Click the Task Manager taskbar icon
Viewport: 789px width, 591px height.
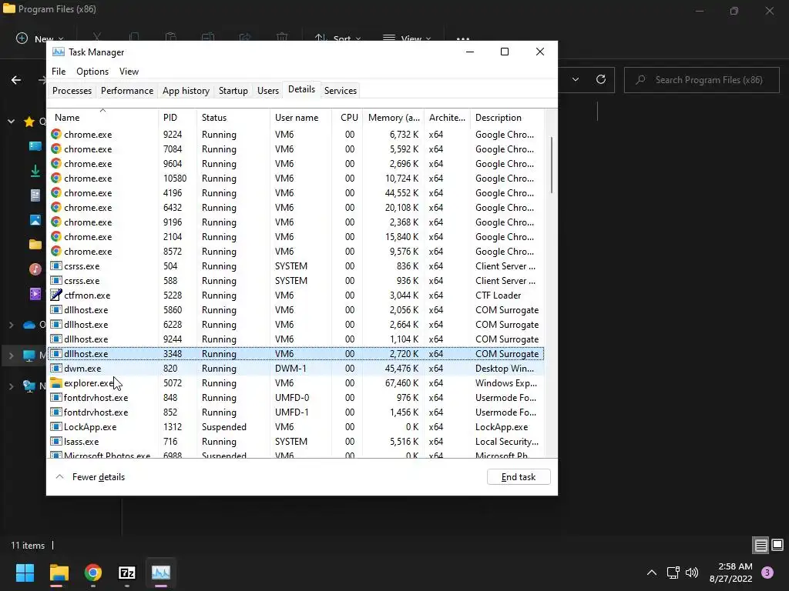161,573
